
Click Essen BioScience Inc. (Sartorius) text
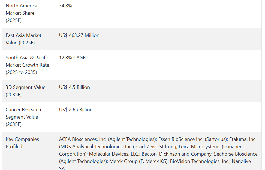[x=193, y=139]
